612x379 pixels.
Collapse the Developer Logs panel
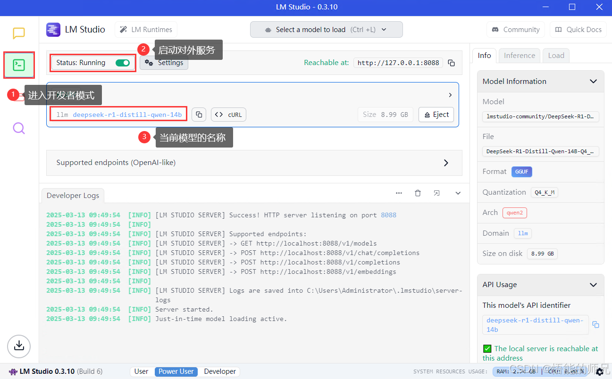click(458, 193)
